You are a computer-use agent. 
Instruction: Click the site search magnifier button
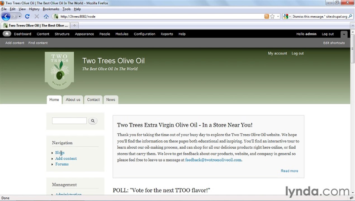93,121
